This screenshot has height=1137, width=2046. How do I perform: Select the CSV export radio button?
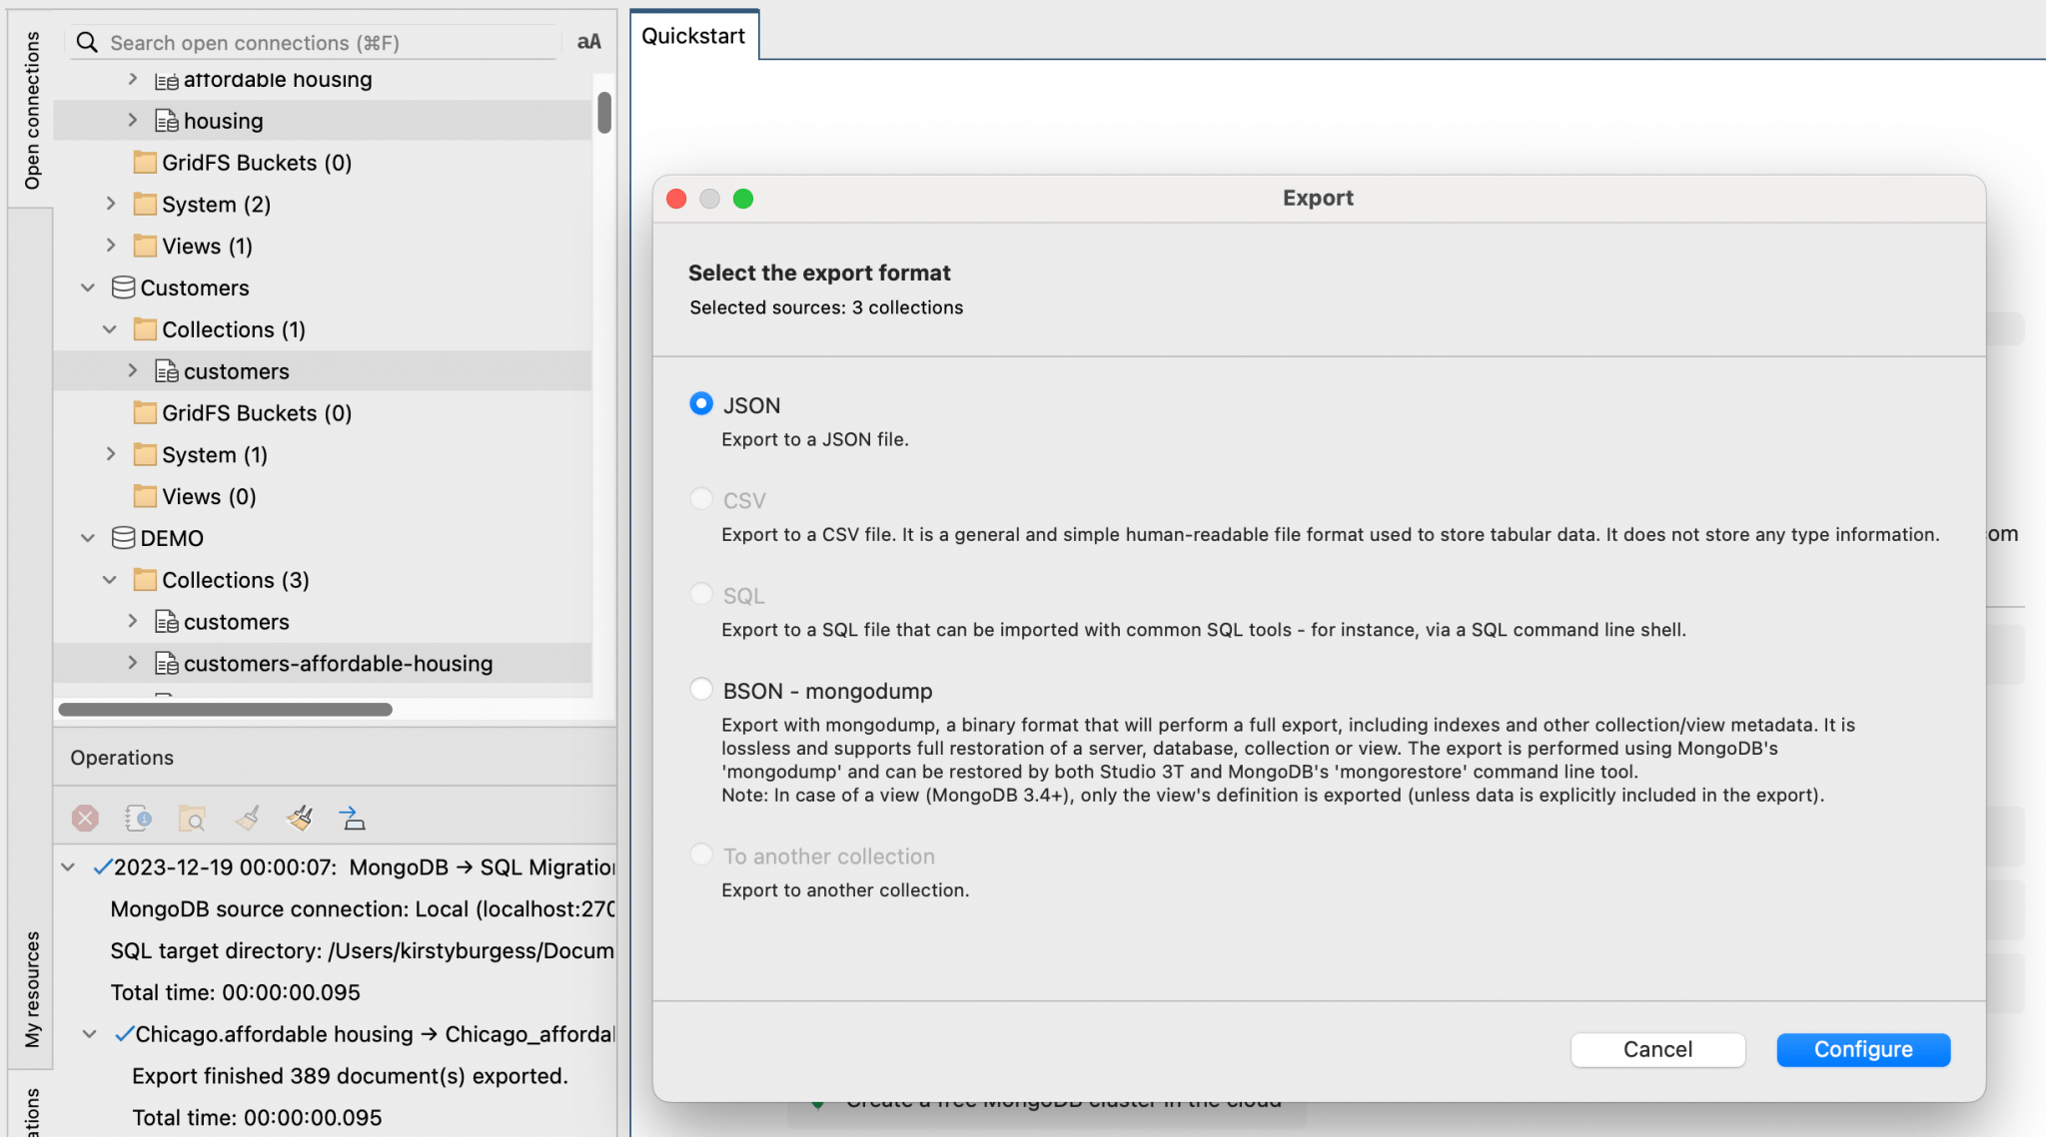[701, 498]
